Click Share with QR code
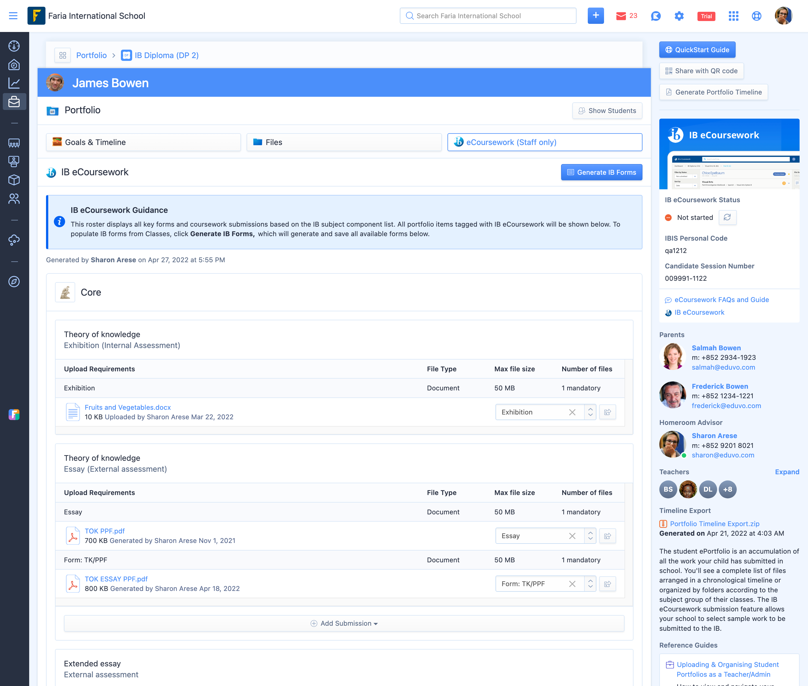Image resolution: width=808 pixels, height=686 pixels. [701, 71]
